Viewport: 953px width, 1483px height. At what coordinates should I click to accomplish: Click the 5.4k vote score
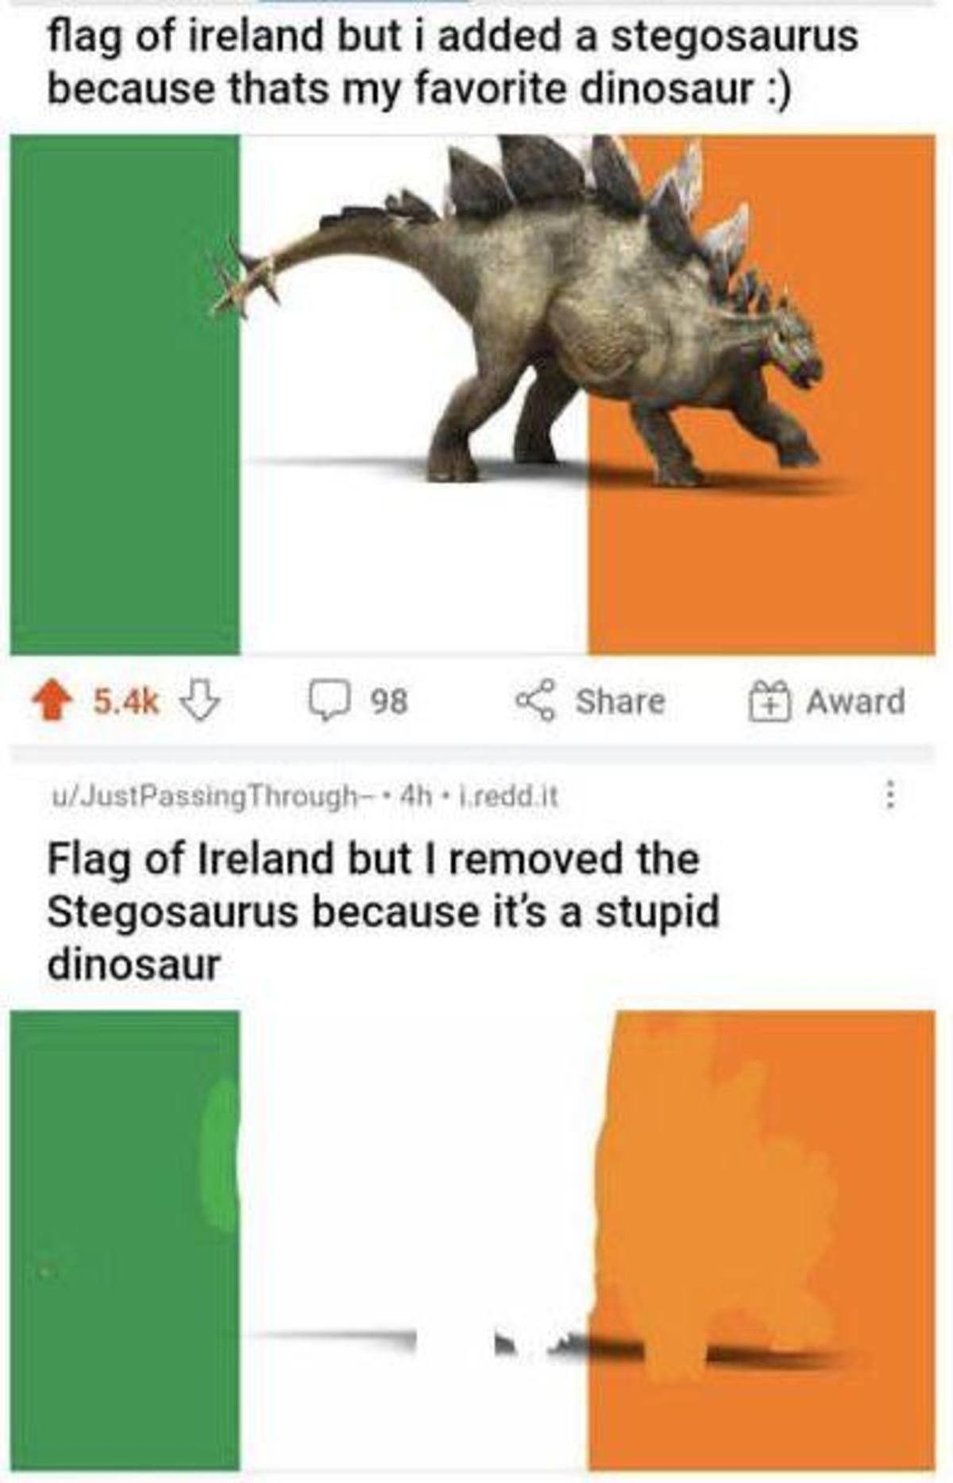(127, 702)
